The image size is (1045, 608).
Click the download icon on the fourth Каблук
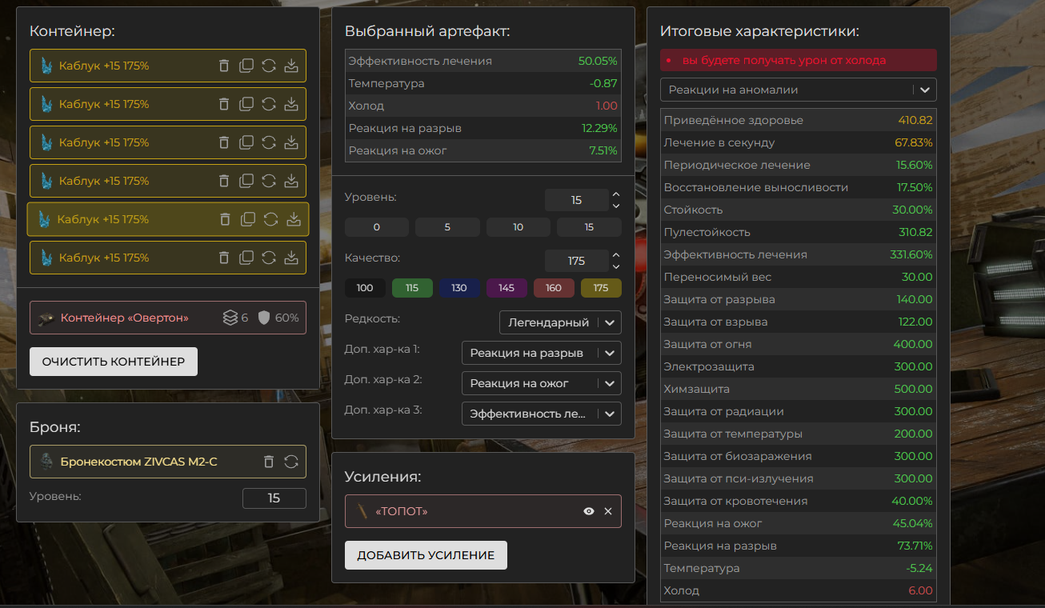pos(291,181)
